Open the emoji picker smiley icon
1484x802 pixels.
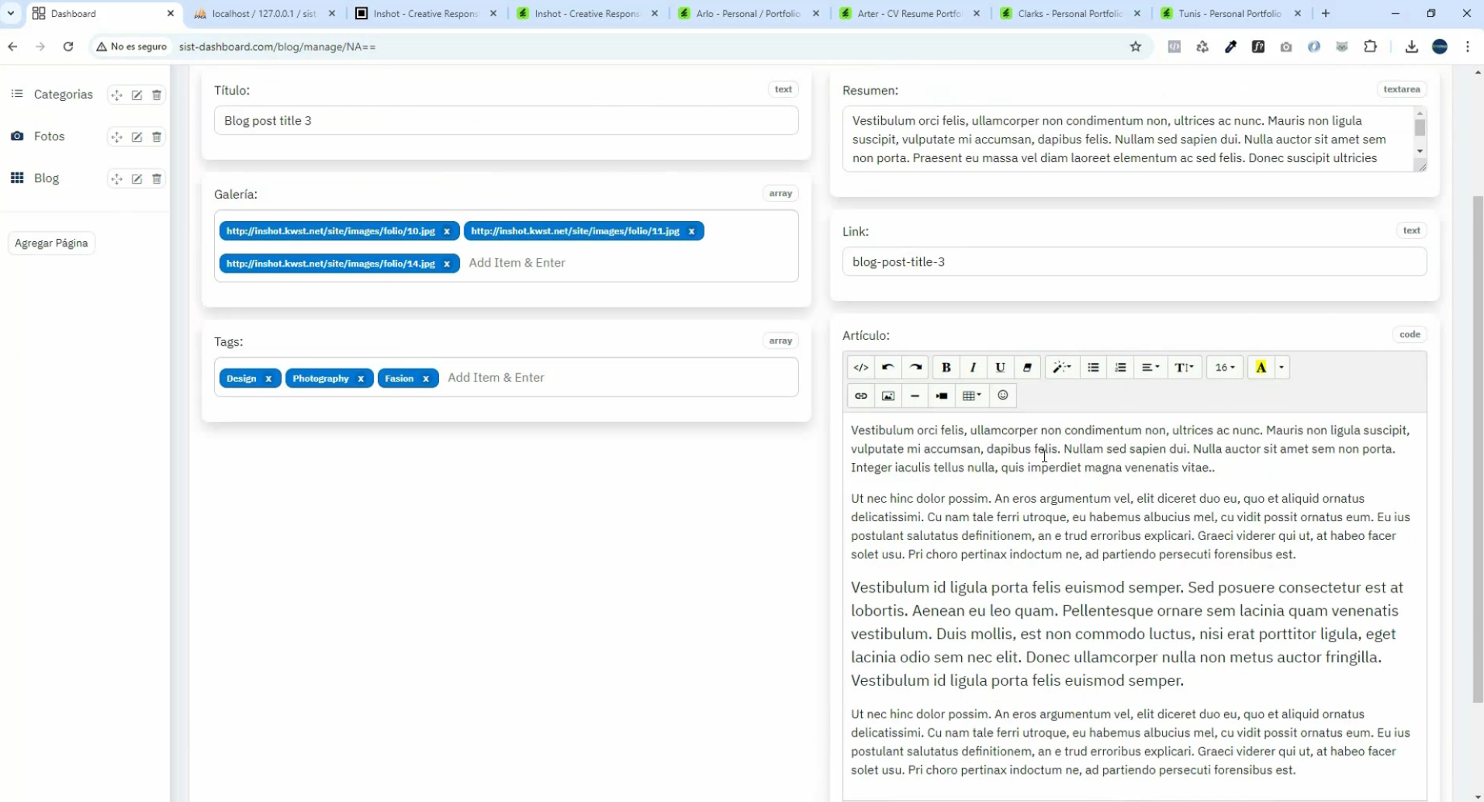click(1003, 396)
